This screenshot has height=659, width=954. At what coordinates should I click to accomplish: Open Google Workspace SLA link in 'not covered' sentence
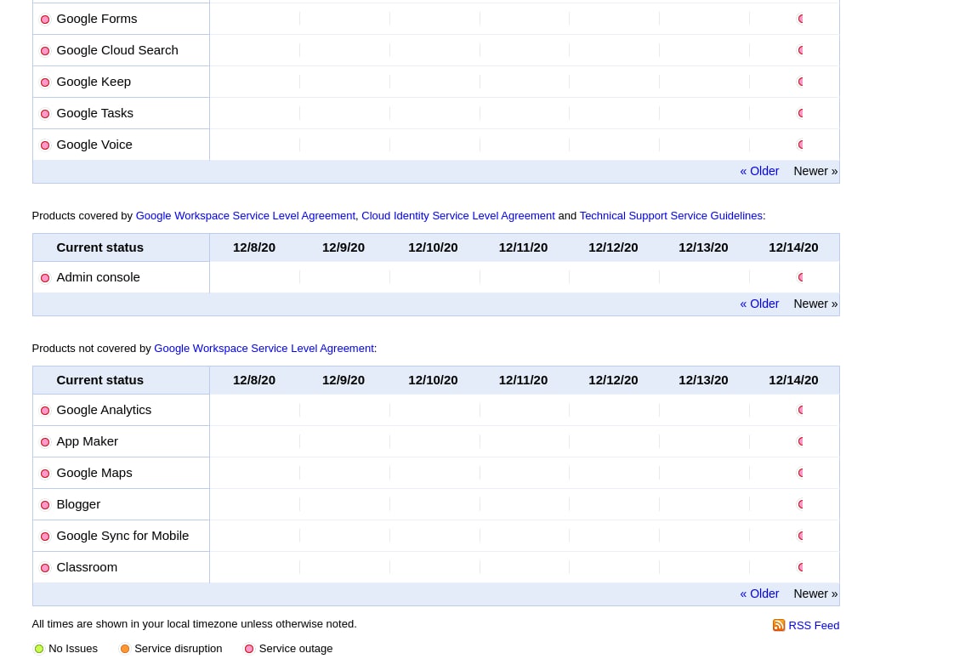pos(264,349)
